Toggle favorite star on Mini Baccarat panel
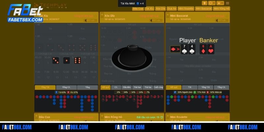Viewport: 264px width, 132px height. pos(168,15)
